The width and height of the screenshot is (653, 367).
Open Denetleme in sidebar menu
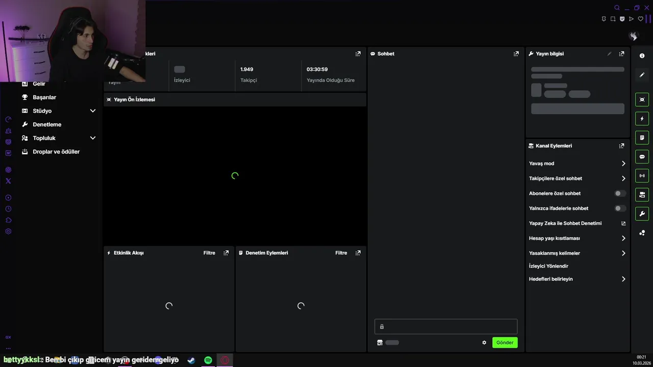(x=47, y=124)
